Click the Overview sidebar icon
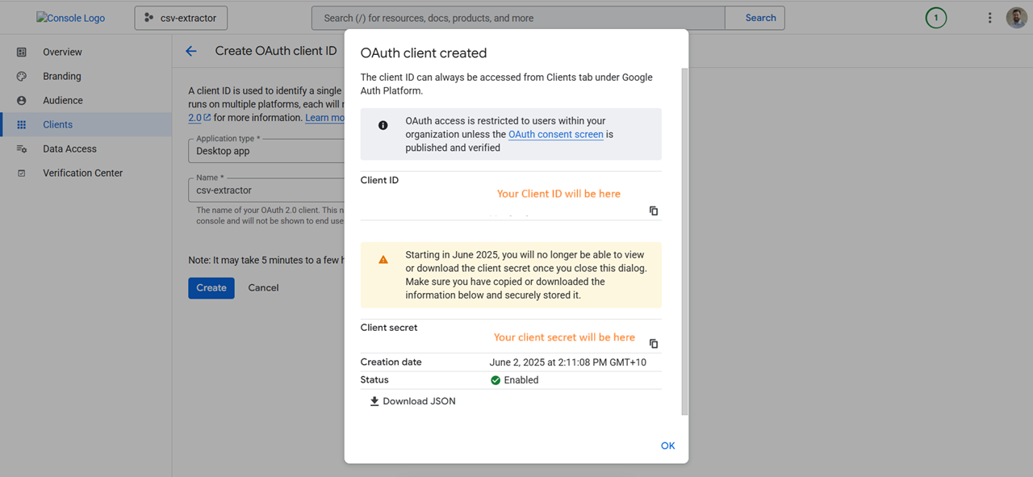 [x=22, y=52]
